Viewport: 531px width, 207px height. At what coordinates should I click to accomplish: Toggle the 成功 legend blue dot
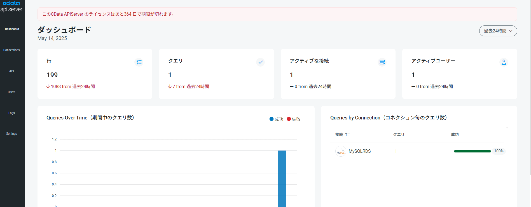[271, 119]
